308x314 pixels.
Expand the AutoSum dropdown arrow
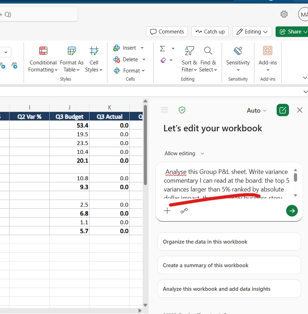173,49
